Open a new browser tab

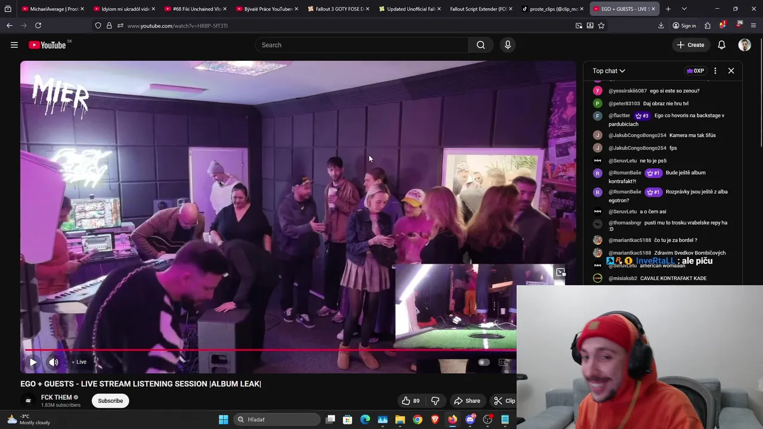[x=668, y=9]
